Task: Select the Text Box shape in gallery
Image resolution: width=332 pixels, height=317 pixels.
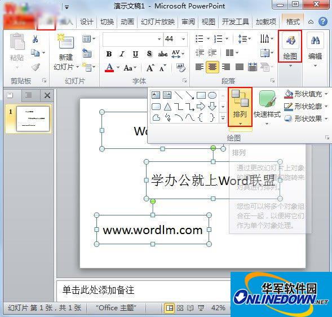Action: point(156,95)
